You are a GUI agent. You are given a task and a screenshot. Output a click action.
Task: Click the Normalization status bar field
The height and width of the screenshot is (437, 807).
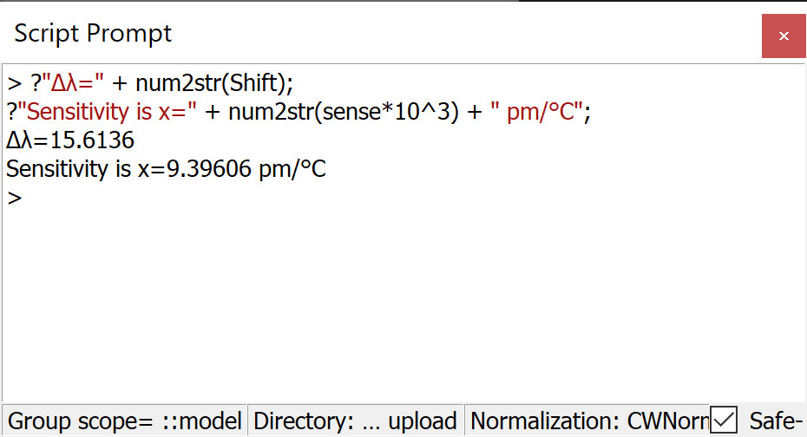(x=588, y=421)
